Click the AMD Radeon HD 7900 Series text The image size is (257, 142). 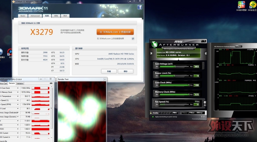[121, 54]
